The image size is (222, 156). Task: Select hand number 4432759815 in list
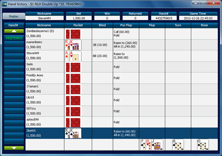click(x=14, y=38)
